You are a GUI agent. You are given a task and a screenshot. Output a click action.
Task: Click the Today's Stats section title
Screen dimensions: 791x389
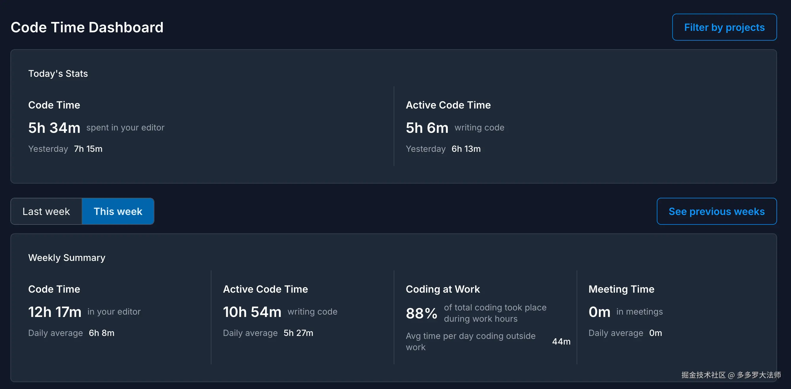tap(58, 74)
